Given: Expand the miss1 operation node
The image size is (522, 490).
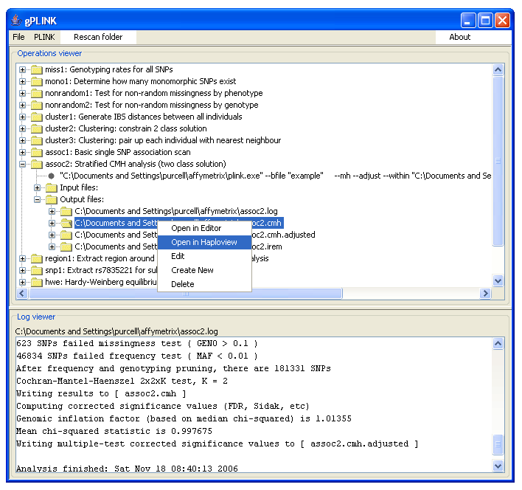Looking at the screenshot, I should click(22, 69).
